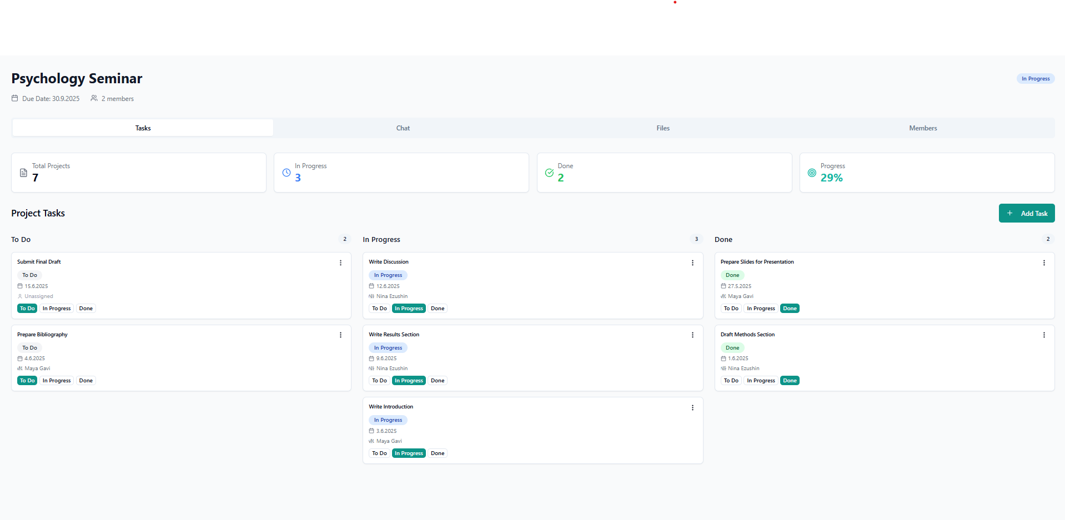Click the Psychology Seminar heading
The width and height of the screenshot is (1065, 520).
77,78
